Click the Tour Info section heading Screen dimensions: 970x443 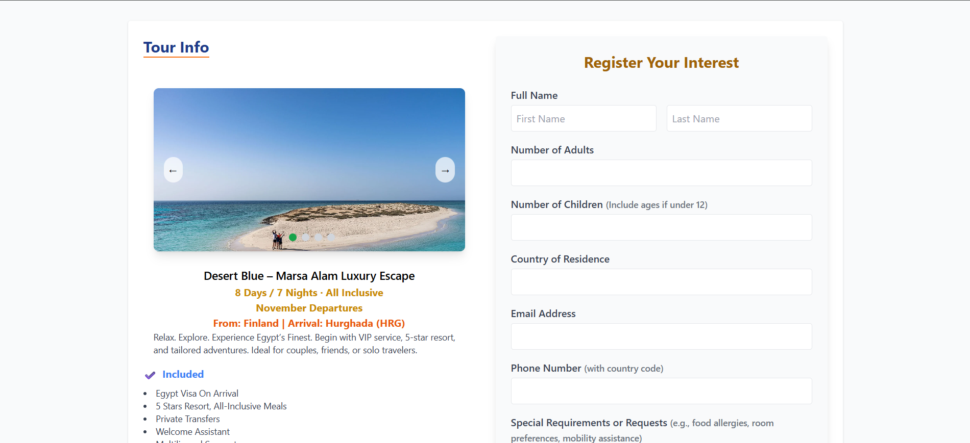coord(176,47)
